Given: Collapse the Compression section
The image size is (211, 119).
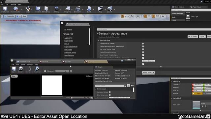Looking at the screenshot, I should [x=96, y=89].
